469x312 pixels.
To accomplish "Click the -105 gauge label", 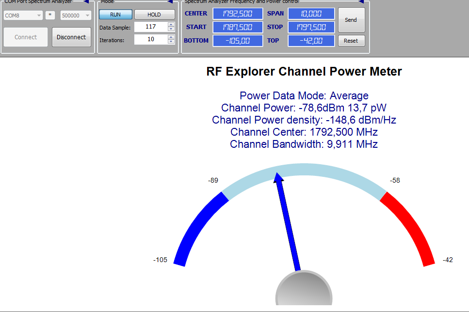I will pos(160,260).
